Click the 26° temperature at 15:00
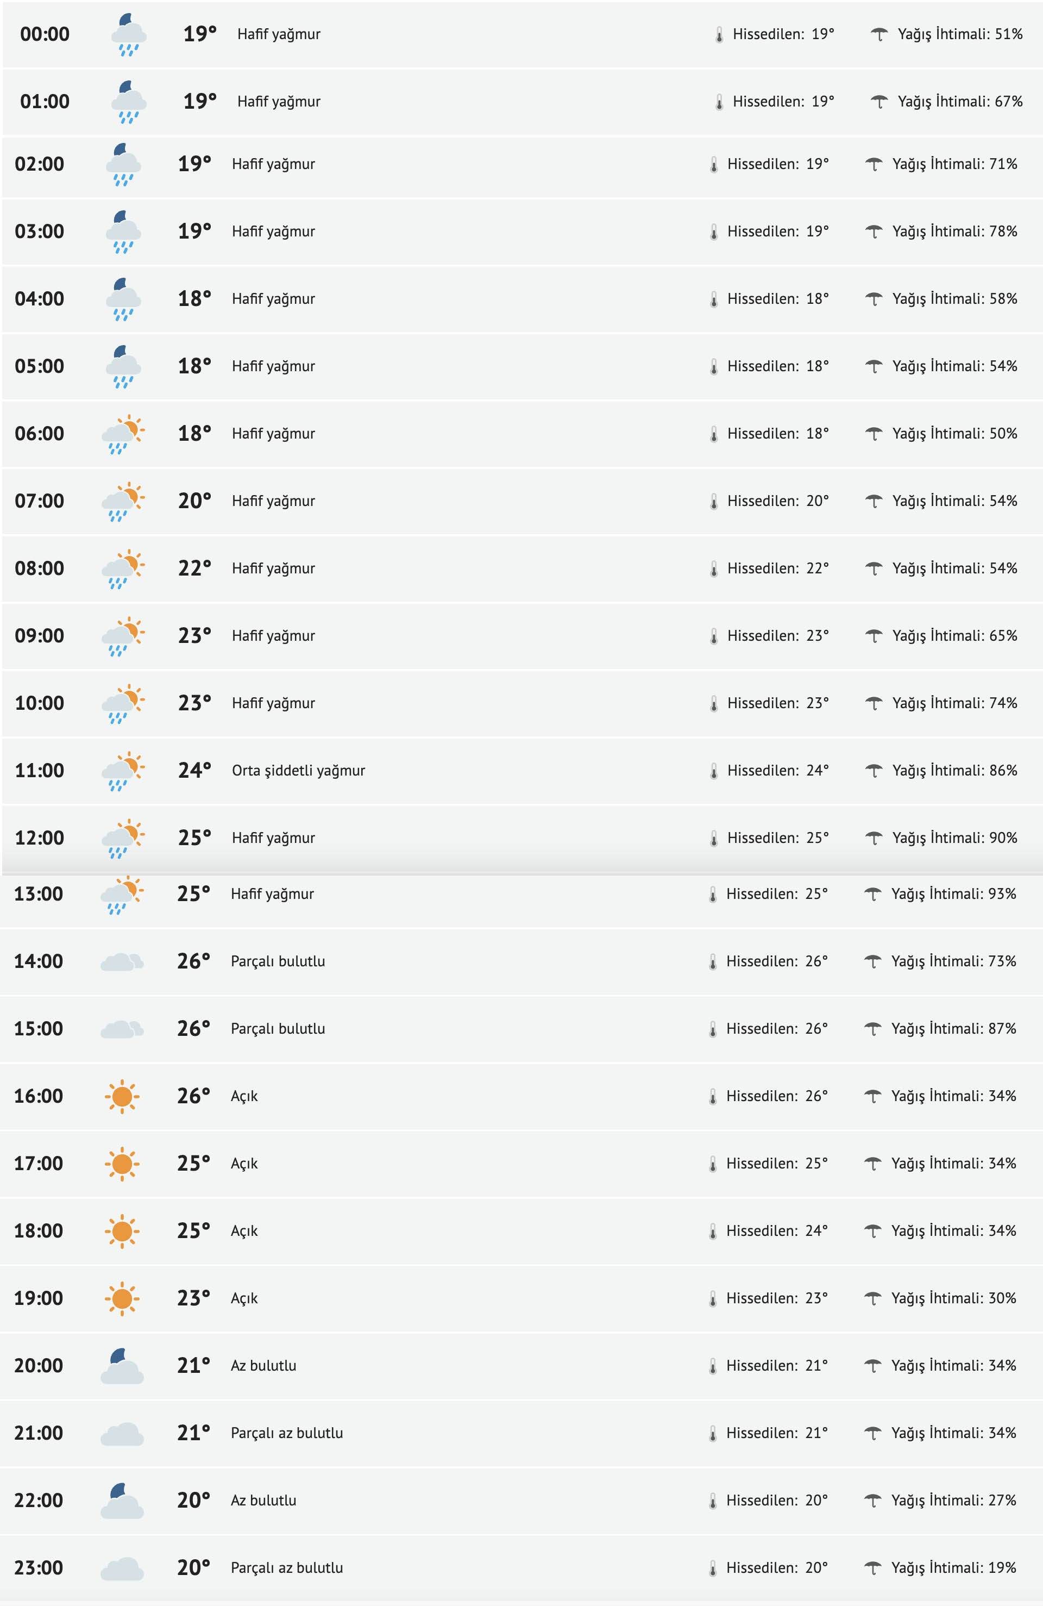 193,1028
